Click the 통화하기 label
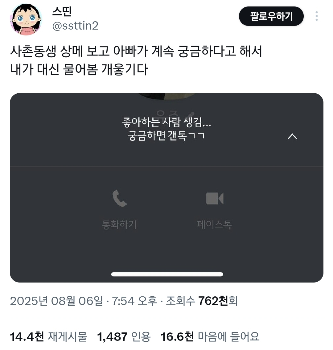 tap(119, 224)
